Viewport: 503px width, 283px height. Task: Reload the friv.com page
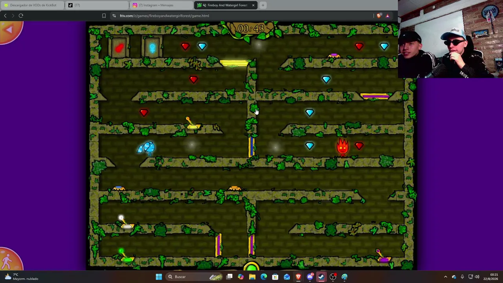point(21,16)
